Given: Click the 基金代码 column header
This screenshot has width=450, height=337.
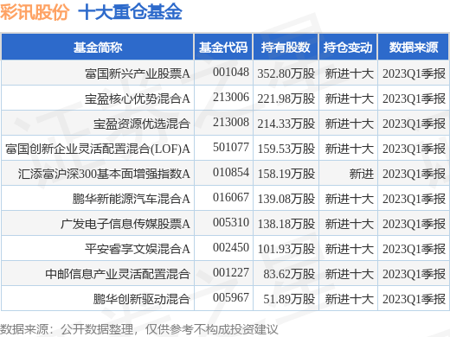Looking at the screenshot, I should (223, 48).
